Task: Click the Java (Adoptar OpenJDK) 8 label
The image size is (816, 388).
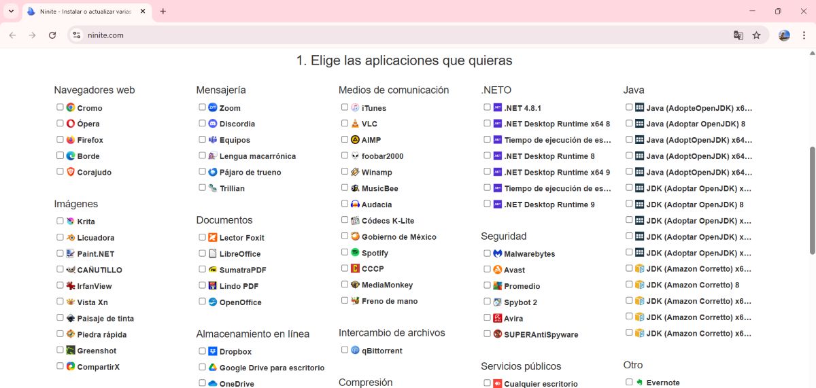Action: (696, 124)
